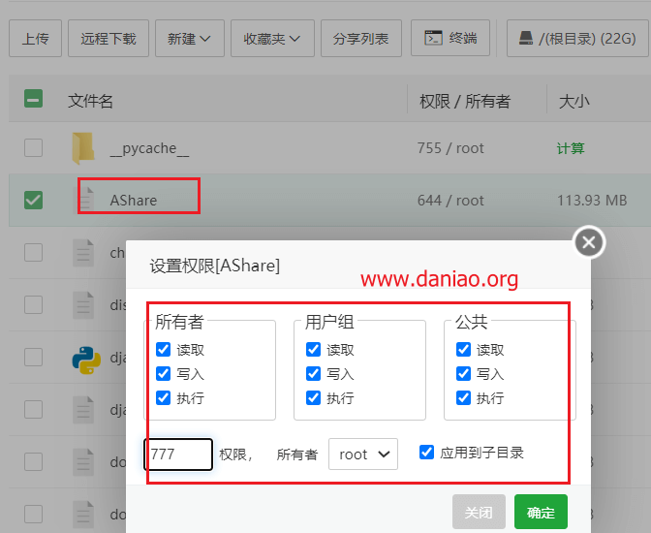Expand the 收藏夹 dropdown menu
Screen dimensions: 651x533
click(x=272, y=38)
